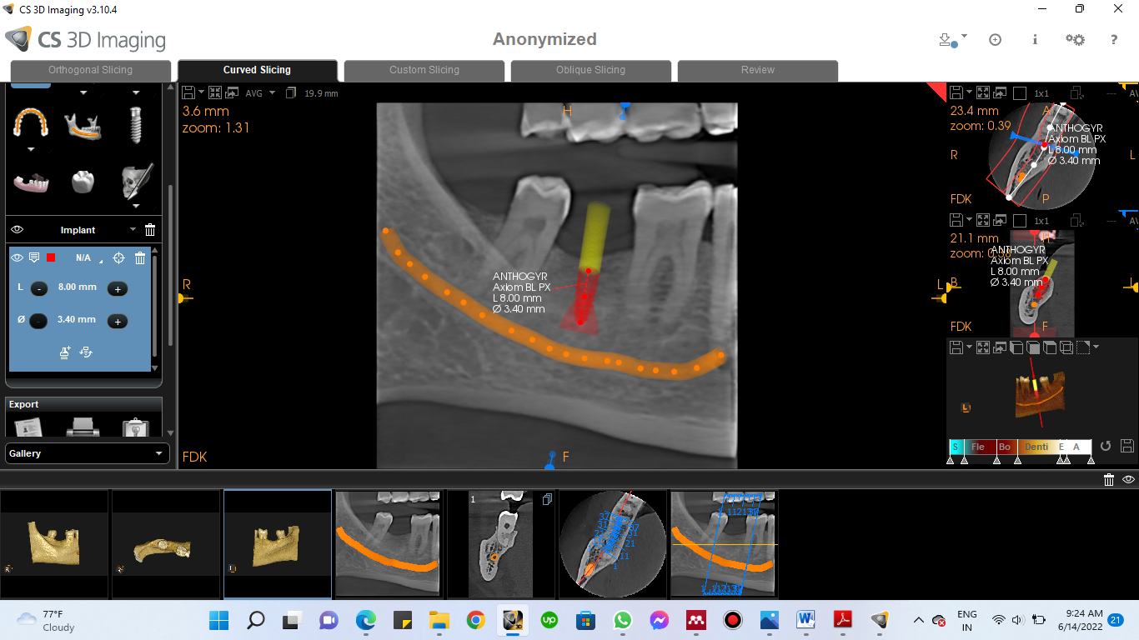Save the 3D rendering preset
1139x640 pixels.
pos(1127,447)
